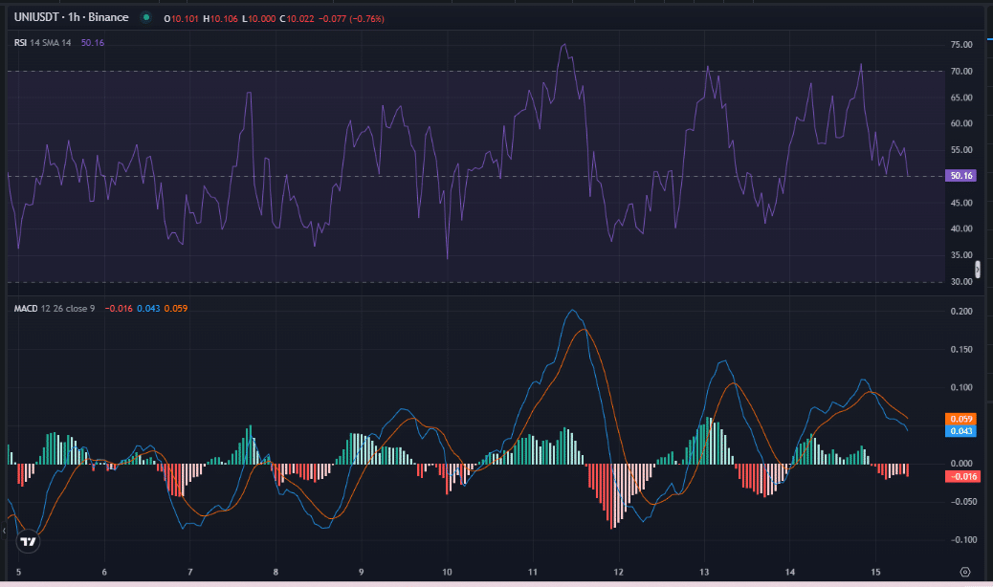The width and height of the screenshot is (993, 587).
Task: Click the RSI parameters 14 SMA 14
Action: pos(51,42)
